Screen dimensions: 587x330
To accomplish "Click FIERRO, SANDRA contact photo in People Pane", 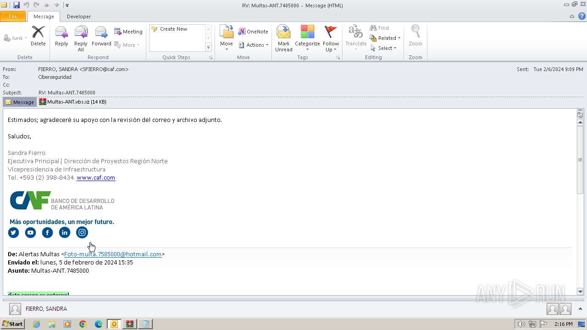I will click(x=15, y=309).
